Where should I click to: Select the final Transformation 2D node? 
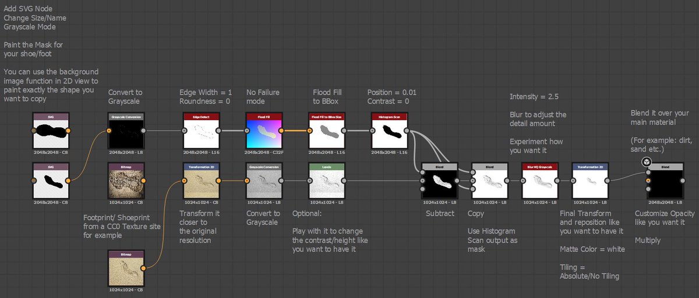pyautogui.click(x=589, y=181)
